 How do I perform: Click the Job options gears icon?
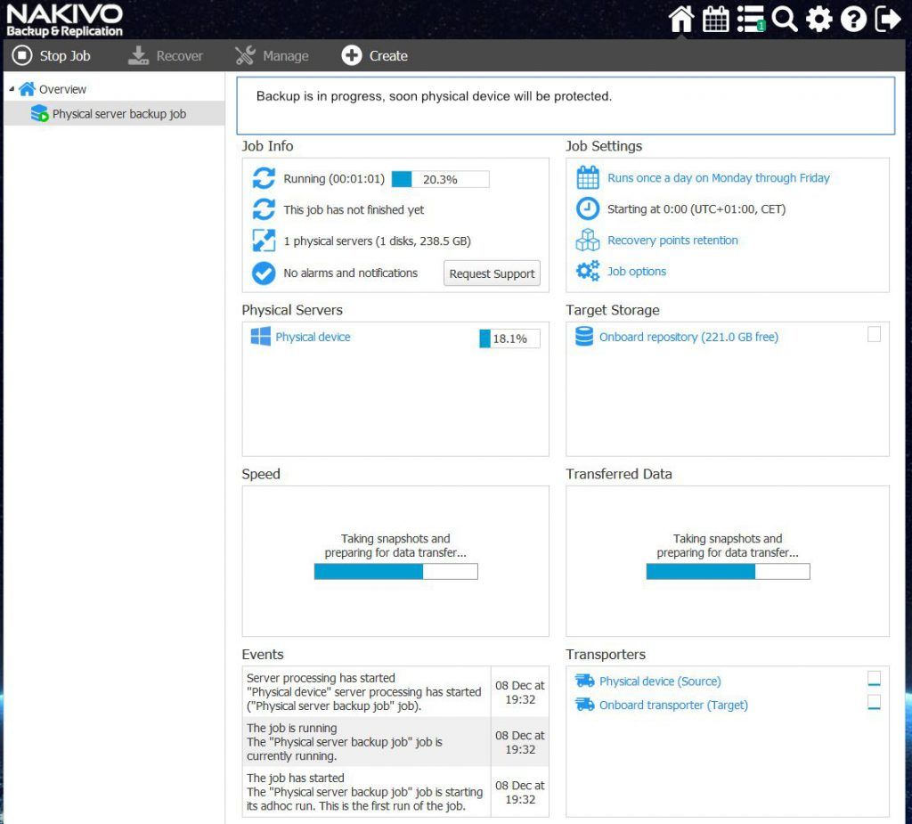pyautogui.click(x=588, y=271)
